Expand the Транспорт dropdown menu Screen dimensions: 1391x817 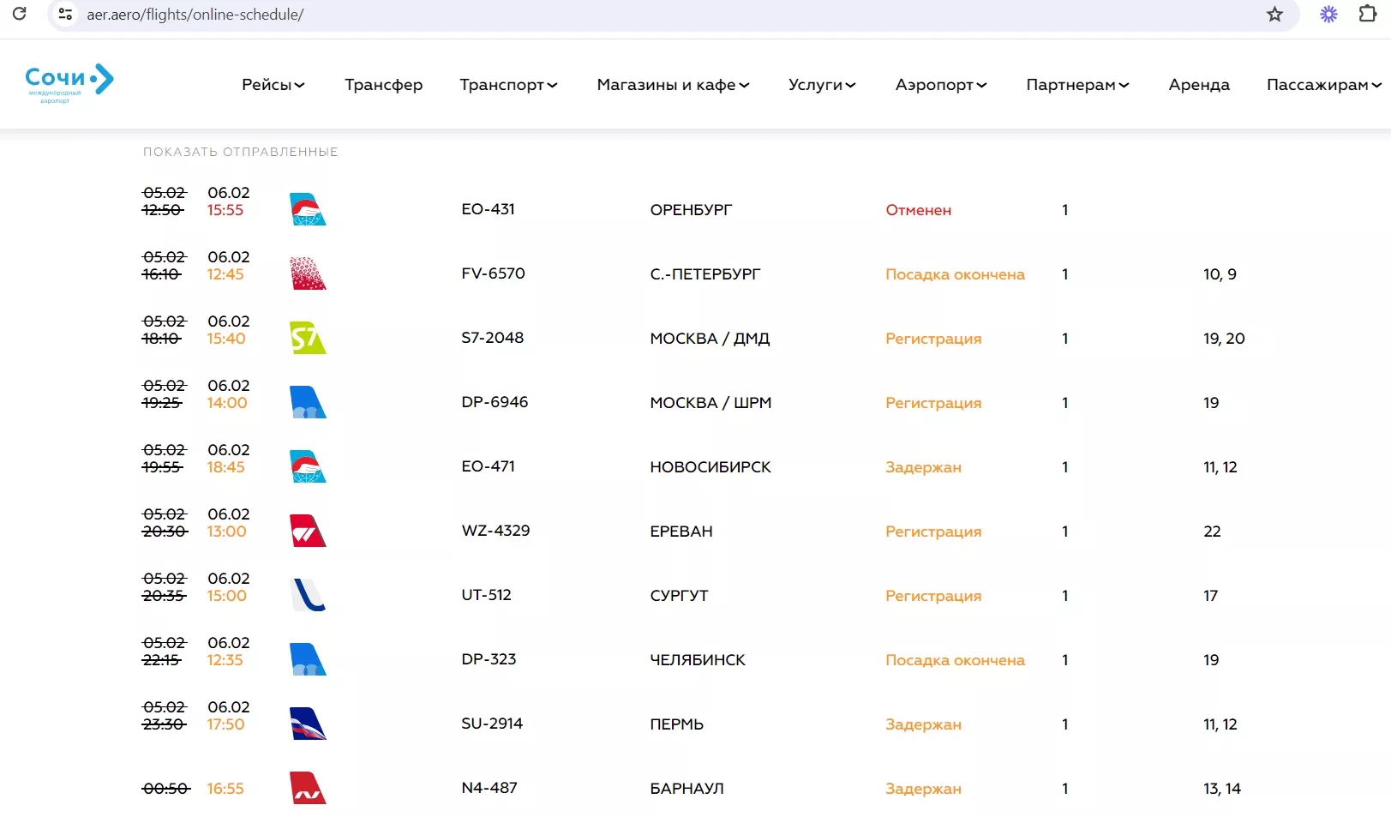[x=508, y=84]
